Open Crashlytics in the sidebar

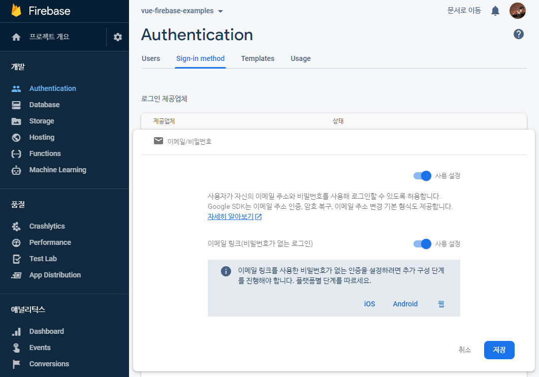(x=47, y=226)
